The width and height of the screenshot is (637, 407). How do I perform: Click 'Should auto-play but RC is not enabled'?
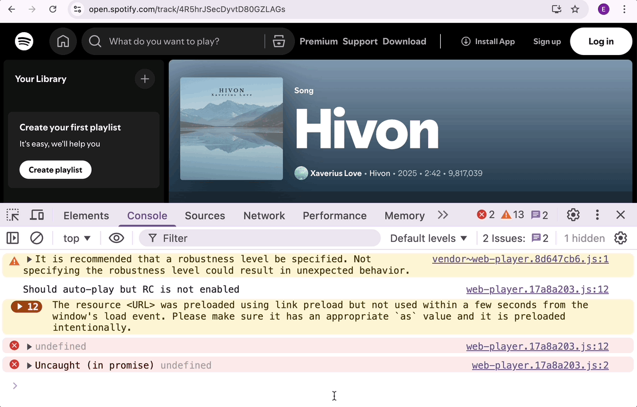click(x=131, y=289)
